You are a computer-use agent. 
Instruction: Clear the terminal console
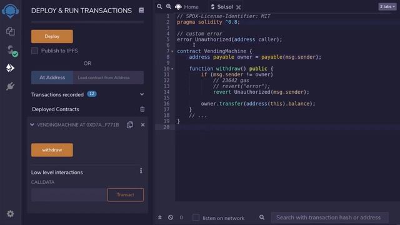(171, 217)
